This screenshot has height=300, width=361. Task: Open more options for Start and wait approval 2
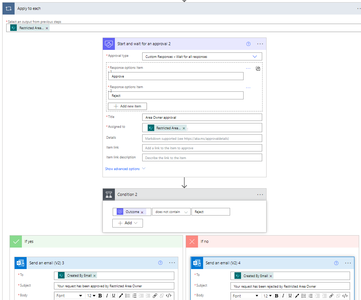click(260, 44)
